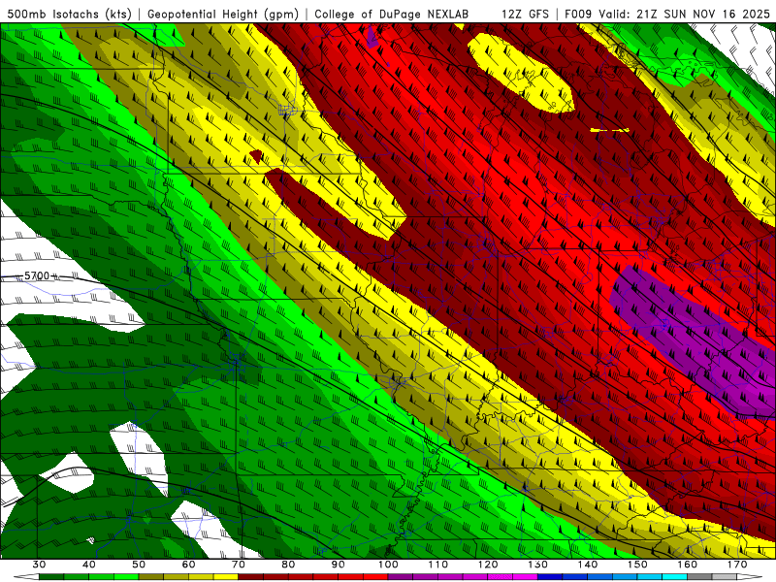Click the 80 value on the color scale
Viewport: 776px width, 582px height.
pyautogui.click(x=288, y=565)
